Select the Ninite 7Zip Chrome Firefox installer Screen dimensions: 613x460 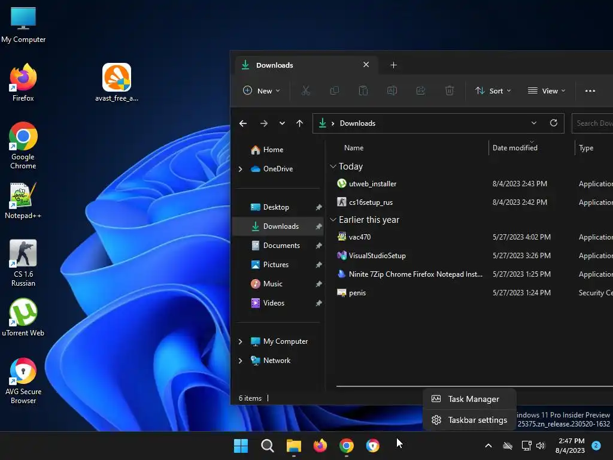click(x=415, y=274)
